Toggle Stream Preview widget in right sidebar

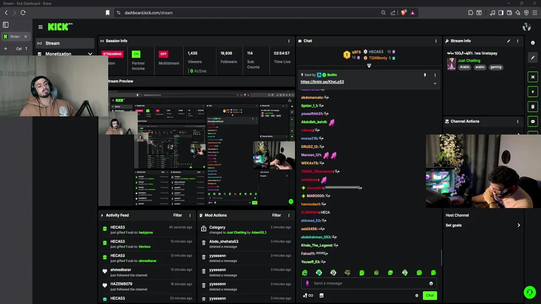(x=533, y=77)
